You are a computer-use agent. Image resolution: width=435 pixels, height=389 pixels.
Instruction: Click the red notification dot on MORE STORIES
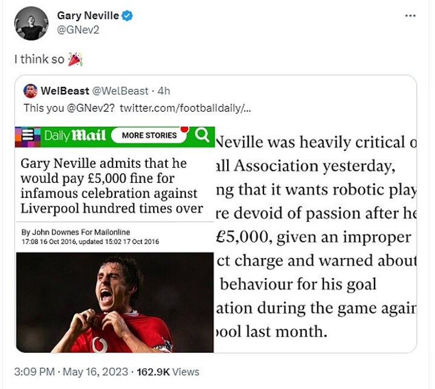coord(184,128)
